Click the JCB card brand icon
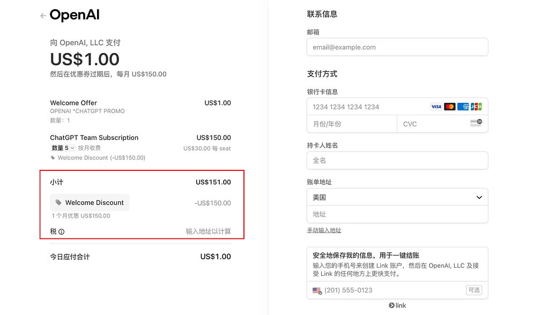555x315 pixels. pyautogui.click(x=476, y=107)
